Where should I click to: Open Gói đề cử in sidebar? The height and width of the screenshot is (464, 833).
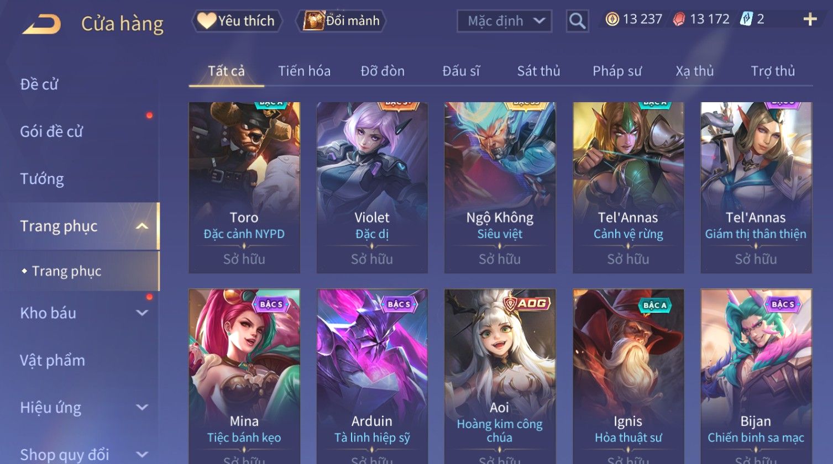tap(51, 131)
